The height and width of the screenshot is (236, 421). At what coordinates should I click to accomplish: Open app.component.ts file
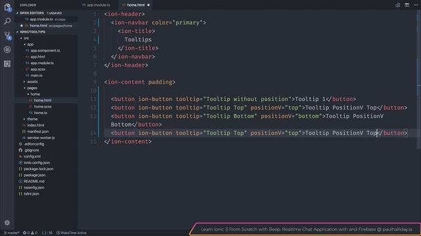point(46,50)
